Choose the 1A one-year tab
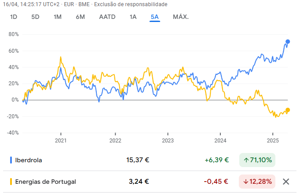300x193 pixels. (133, 17)
